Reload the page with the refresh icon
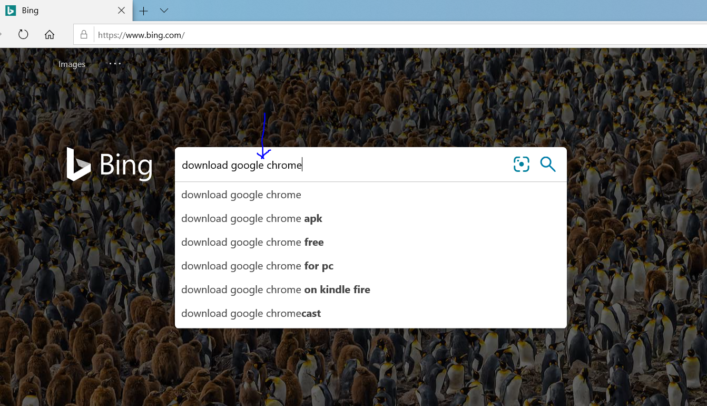707x406 pixels. click(x=23, y=35)
